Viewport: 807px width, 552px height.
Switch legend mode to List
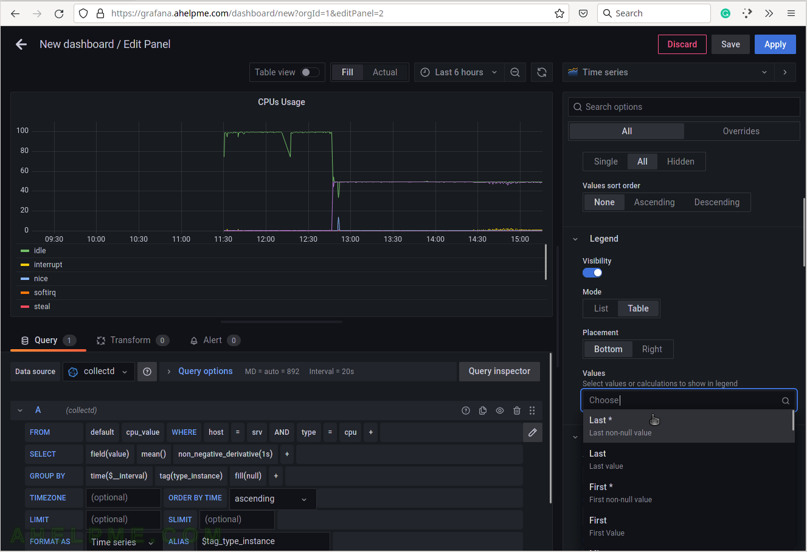pyautogui.click(x=601, y=308)
